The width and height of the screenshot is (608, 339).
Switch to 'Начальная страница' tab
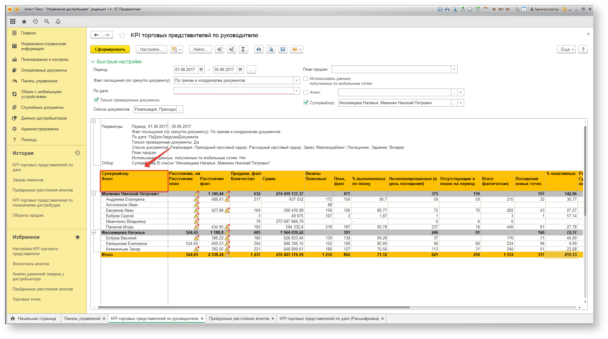[34, 318]
